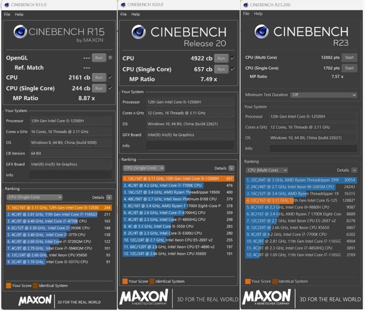Start the R23 CPU (Multi Core) test
365x311 pixels.
[x=349, y=57]
